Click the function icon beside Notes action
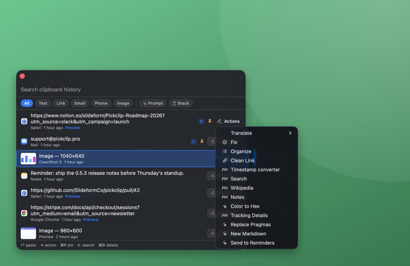This screenshot has width=410, height=266. pyautogui.click(x=225, y=197)
